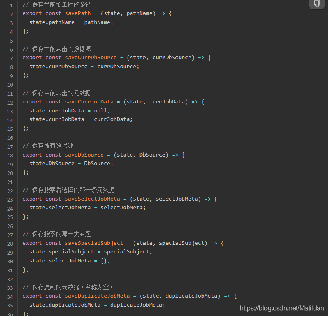This screenshot has width=328, height=316.
Task: Click 'saveCurrDbSource' function name on line 7
Action: point(91,58)
